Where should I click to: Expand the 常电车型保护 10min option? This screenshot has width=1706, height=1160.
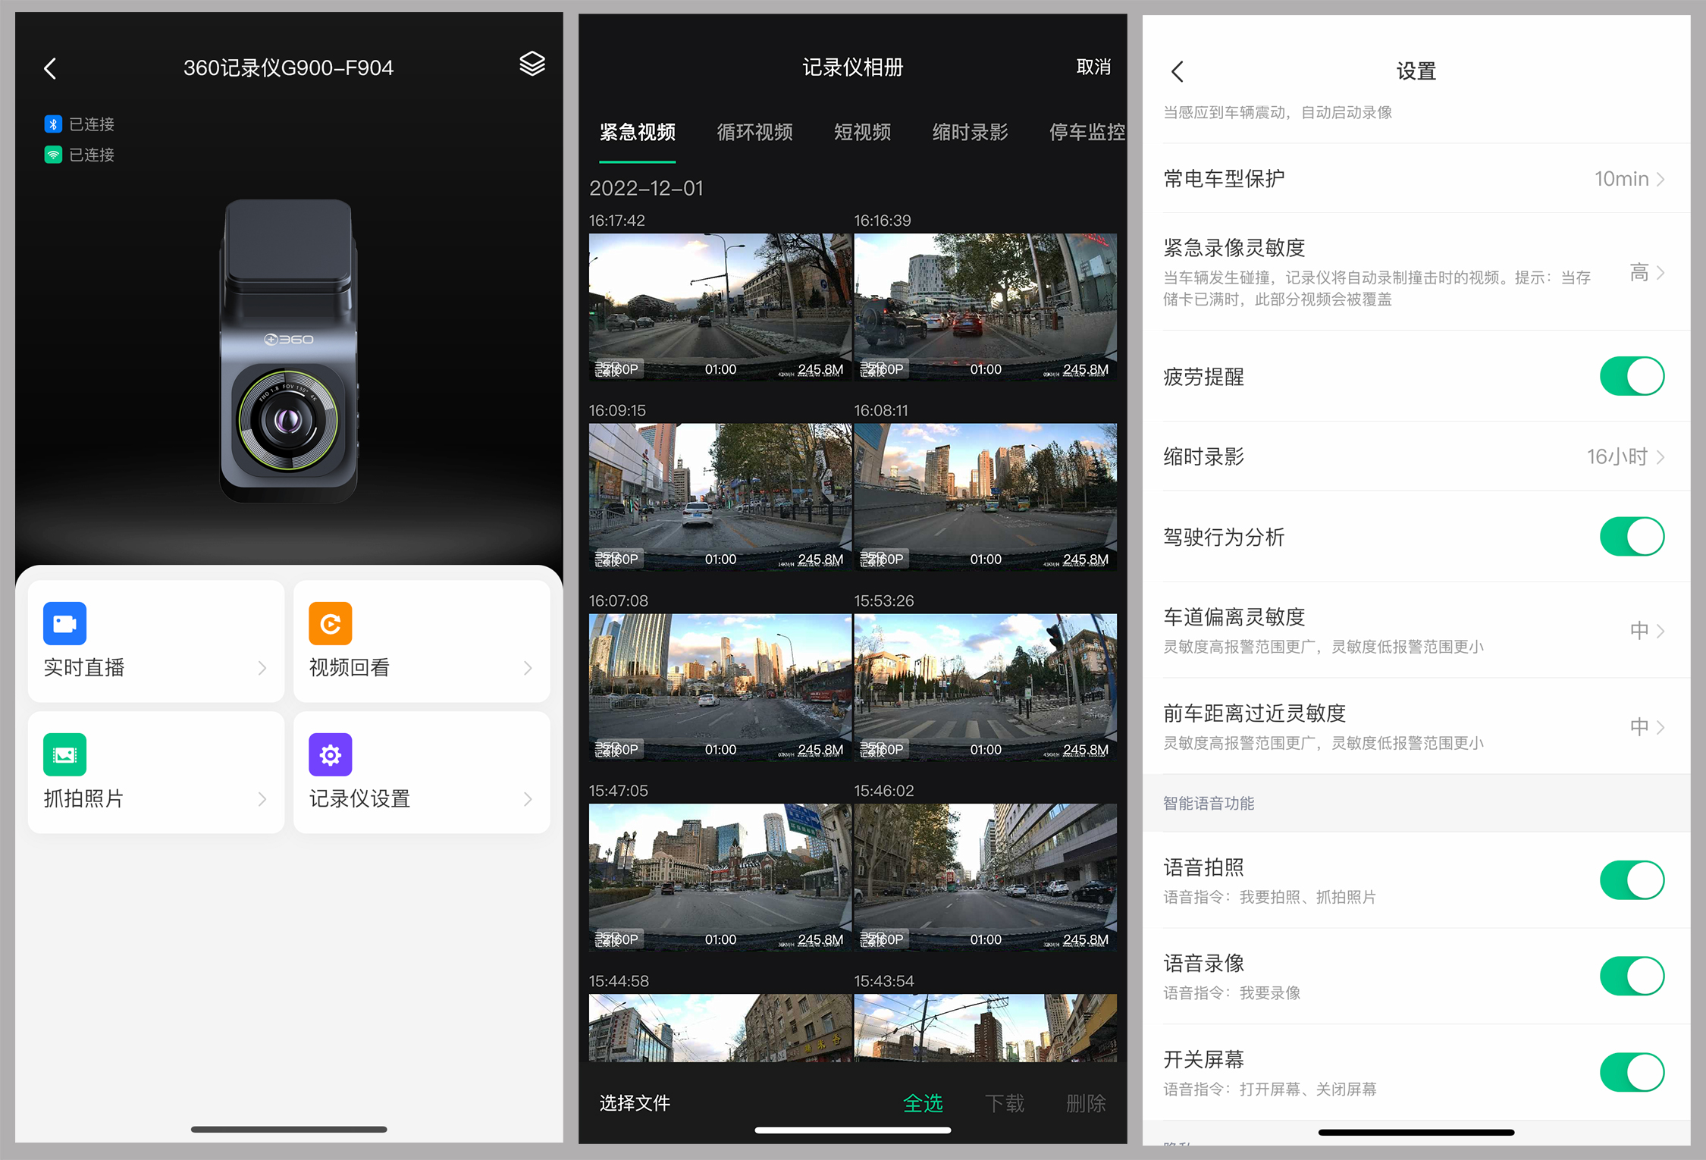pos(1629,179)
